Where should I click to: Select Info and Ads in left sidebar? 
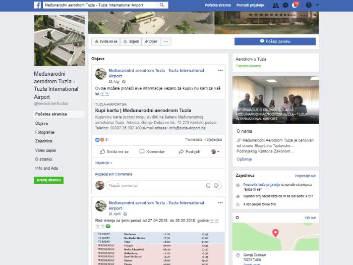point(46,168)
